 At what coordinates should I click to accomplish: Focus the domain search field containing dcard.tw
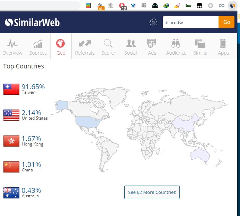tap(190, 22)
